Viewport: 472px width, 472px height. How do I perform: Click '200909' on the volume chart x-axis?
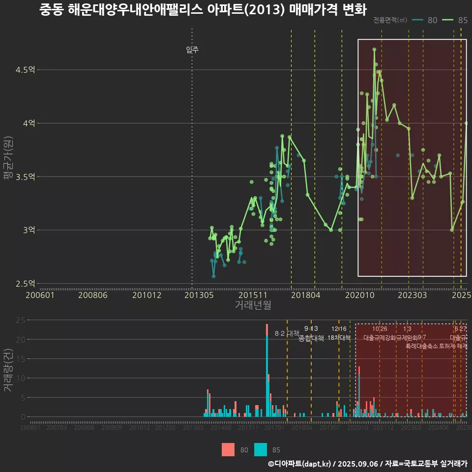point(112,427)
